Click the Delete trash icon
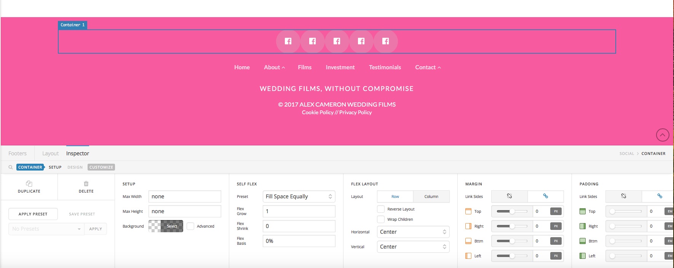674x268 pixels. pos(86,183)
